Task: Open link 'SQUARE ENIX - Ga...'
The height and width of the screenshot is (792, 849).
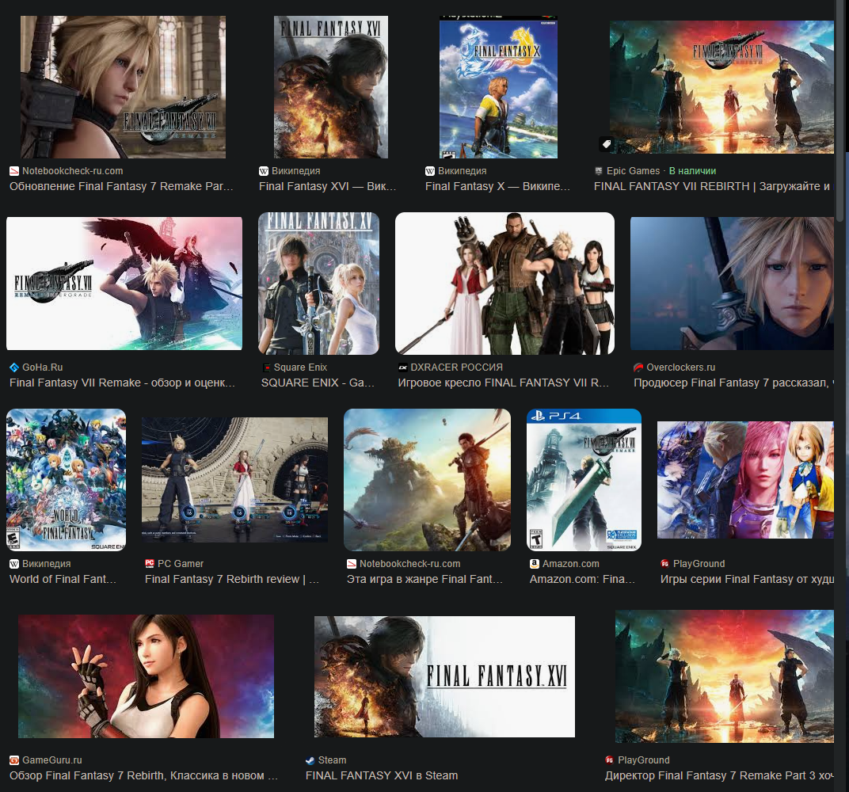Action: point(318,383)
